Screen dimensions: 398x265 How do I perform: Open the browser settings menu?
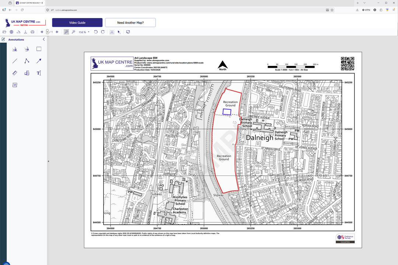click(x=394, y=10)
